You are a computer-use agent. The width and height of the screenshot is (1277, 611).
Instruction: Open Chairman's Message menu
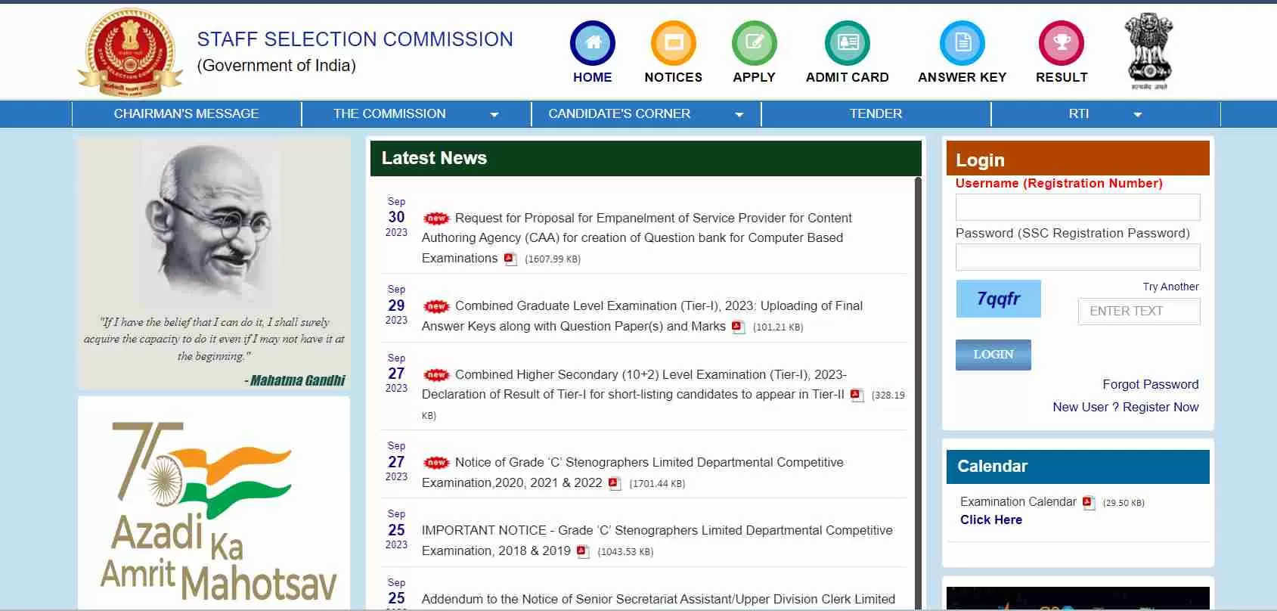[x=186, y=113]
